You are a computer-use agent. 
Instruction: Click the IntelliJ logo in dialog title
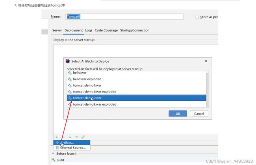68,61
